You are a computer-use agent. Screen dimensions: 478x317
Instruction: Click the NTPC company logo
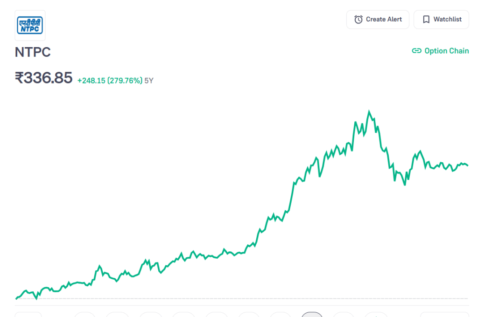click(30, 25)
